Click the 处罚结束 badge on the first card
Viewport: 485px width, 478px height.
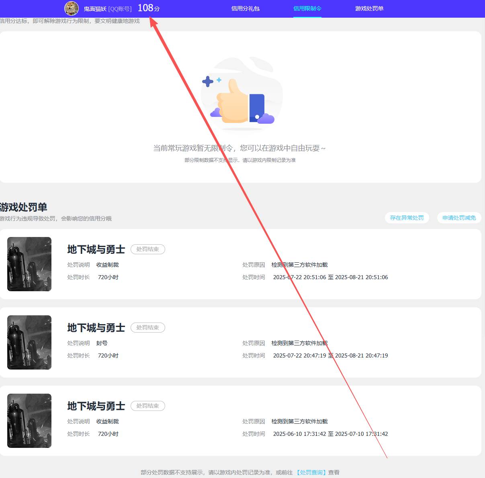(x=147, y=249)
